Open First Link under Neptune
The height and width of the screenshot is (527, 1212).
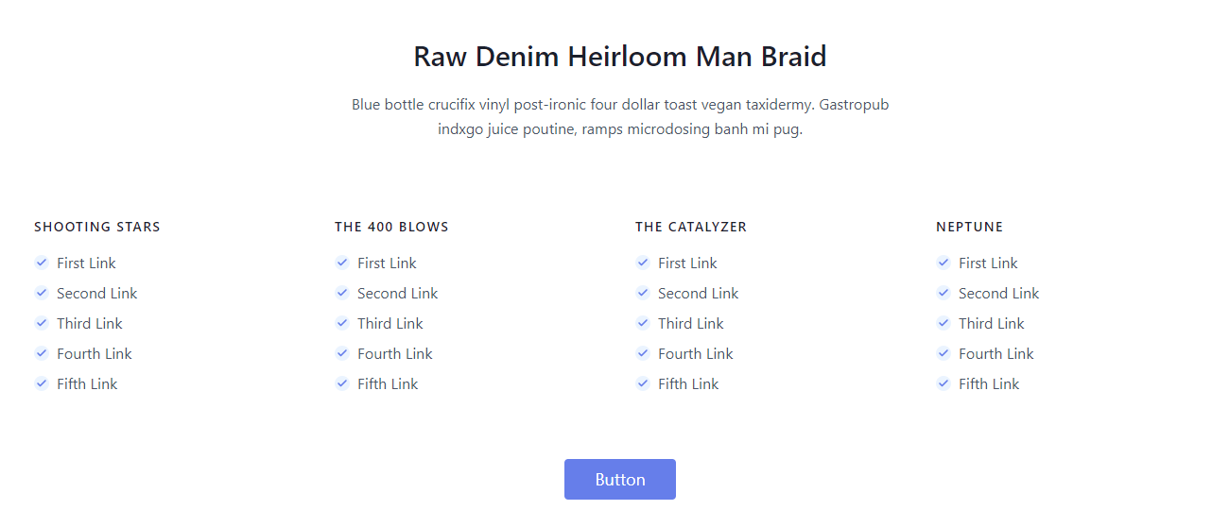pyautogui.click(x=988, y=263)
